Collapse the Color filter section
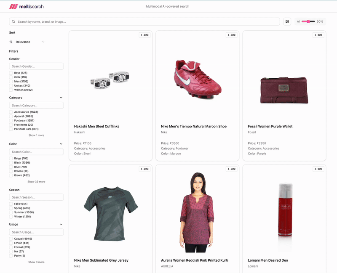This screenshot has height=273, width=337. pyautogui.click(x=61, y=144)
